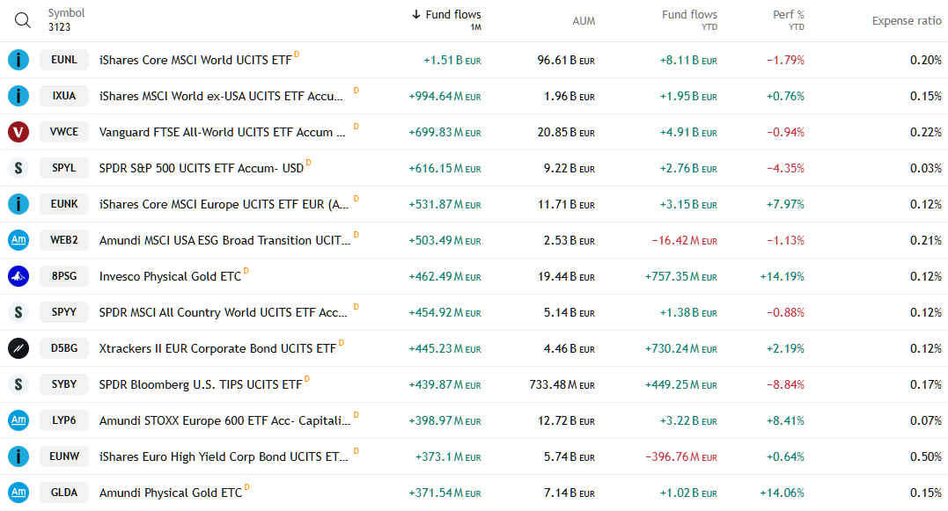Select the Vanguard logo beside VWCE
The image size is (948, 511).
(18, 132)
